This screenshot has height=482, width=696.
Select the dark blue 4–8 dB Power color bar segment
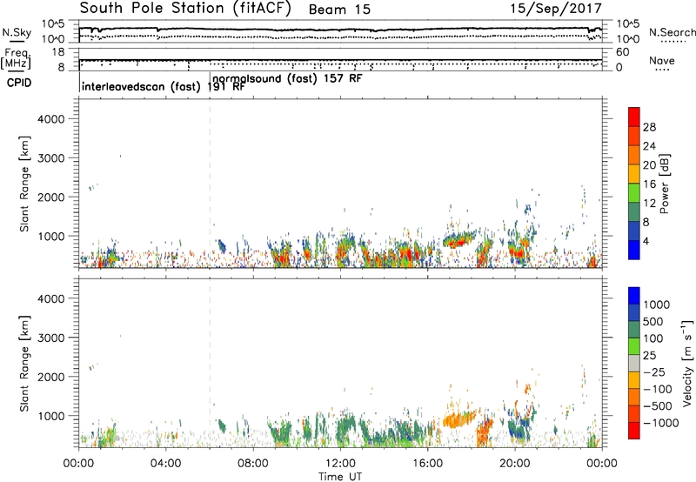[x=634, y=231]
